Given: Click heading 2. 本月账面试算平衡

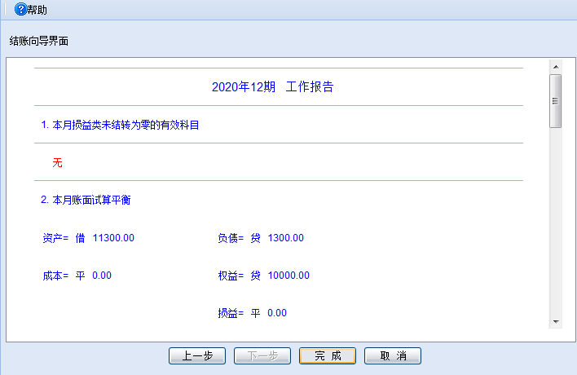Looking at the screenshot, I should [x=86, y=200].
